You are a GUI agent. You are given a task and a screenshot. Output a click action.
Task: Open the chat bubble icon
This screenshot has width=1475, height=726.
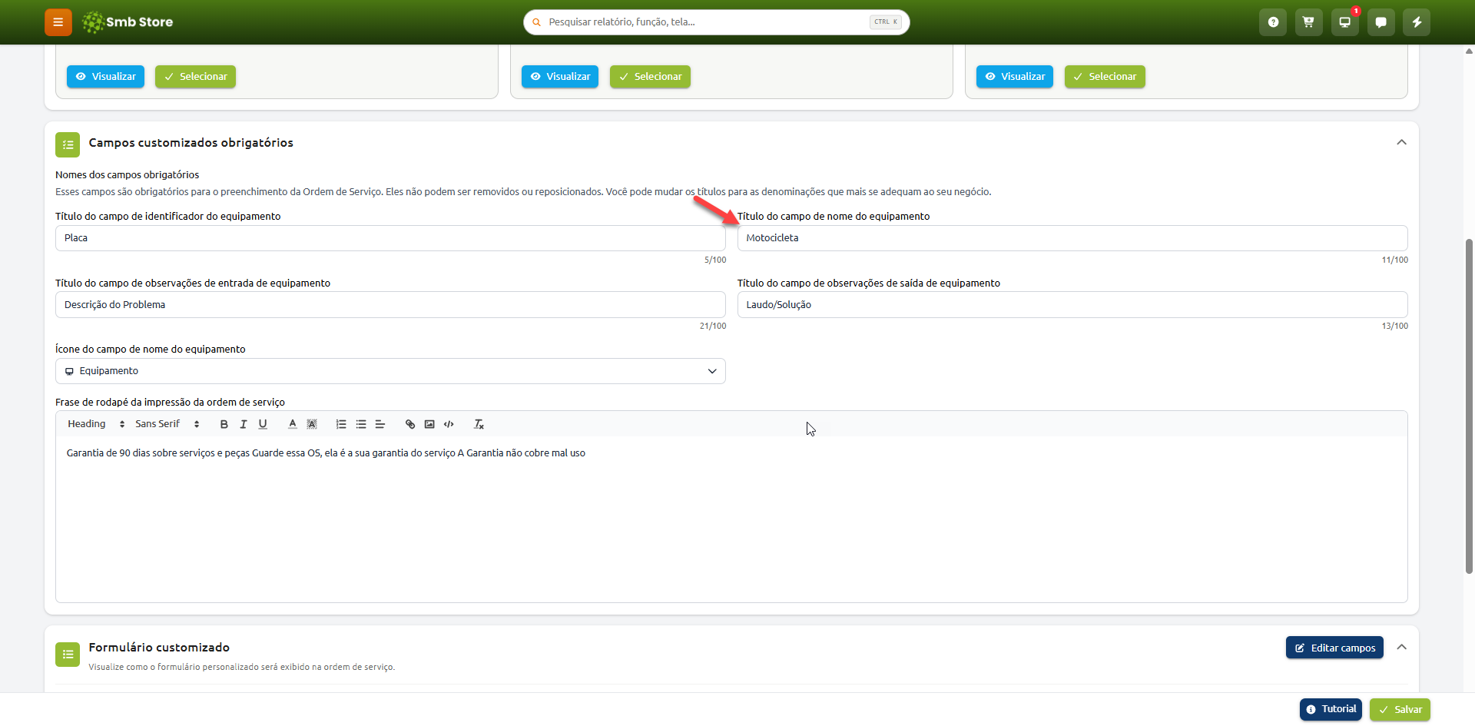click(1381, 22)
